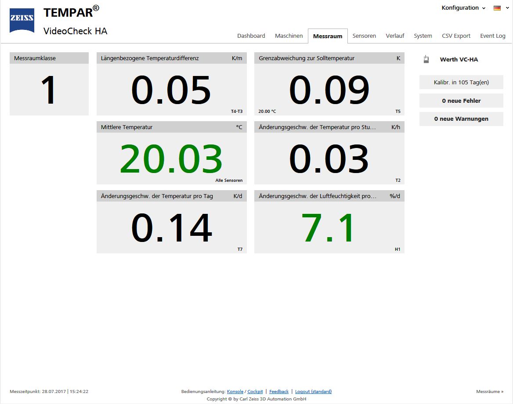Click the Messräume » link
Viewport: 513px width, 404px height.
pos(489,392)
